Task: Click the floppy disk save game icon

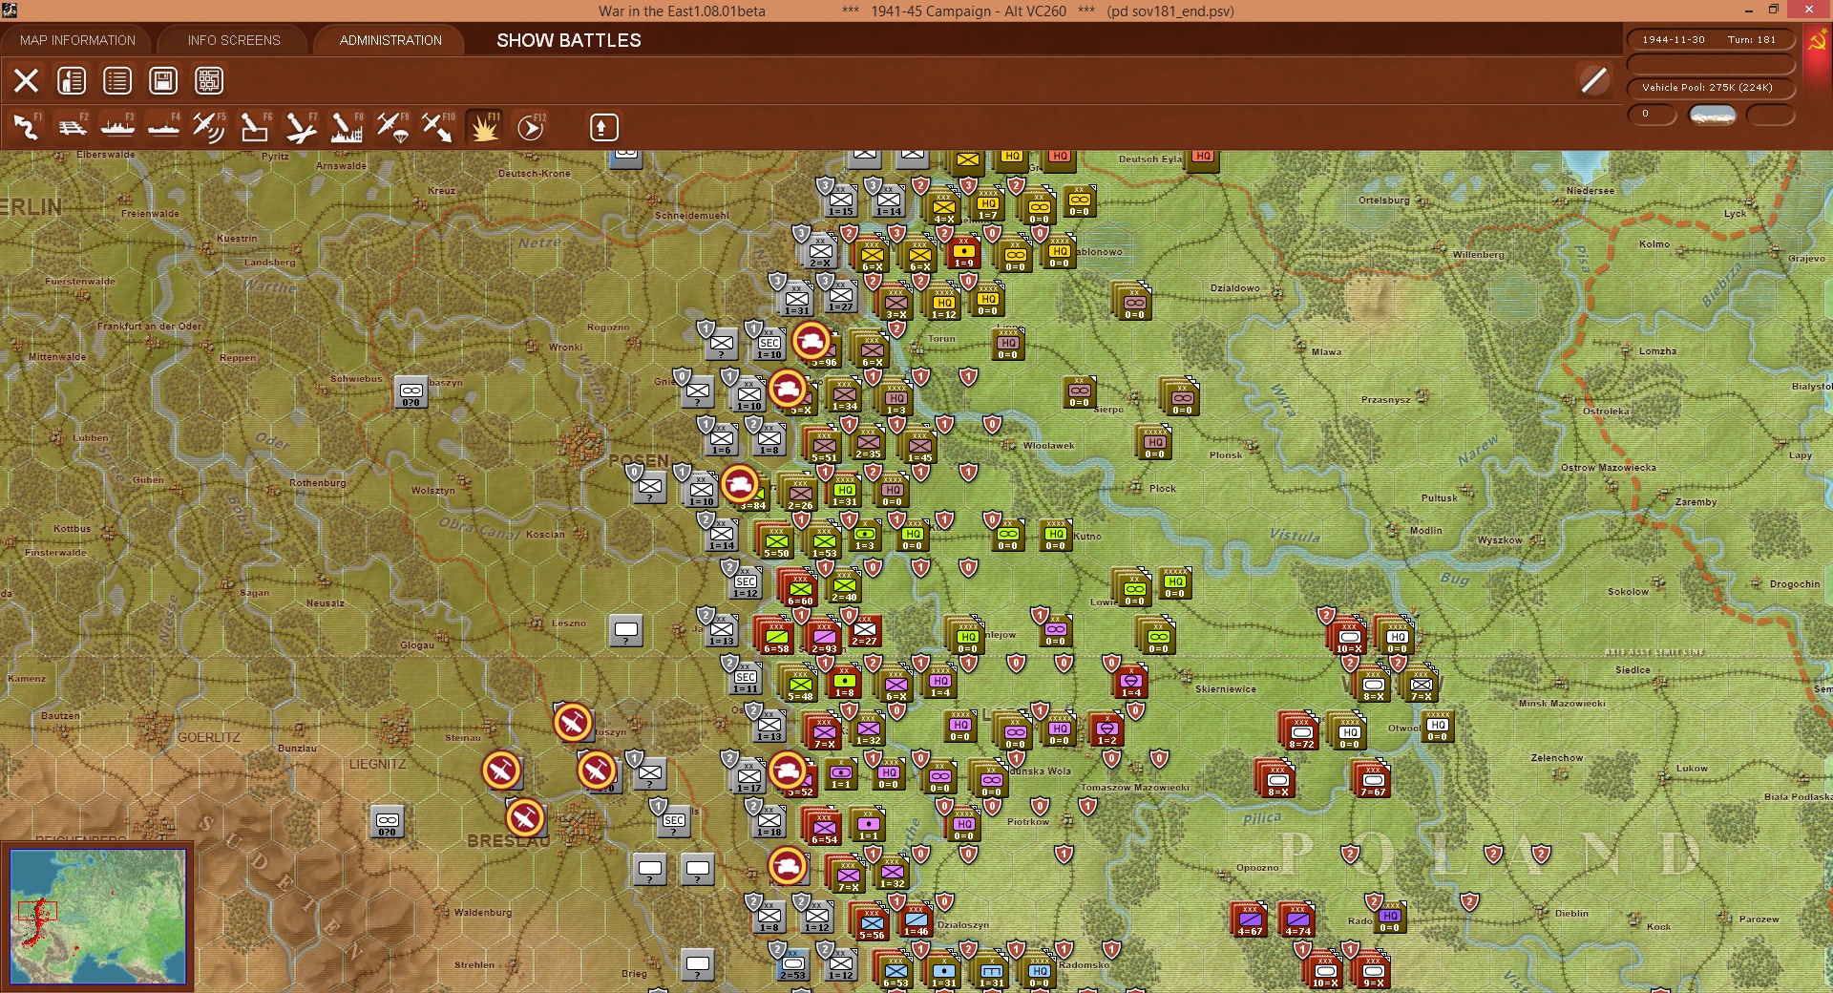Action: click(163, 81)
